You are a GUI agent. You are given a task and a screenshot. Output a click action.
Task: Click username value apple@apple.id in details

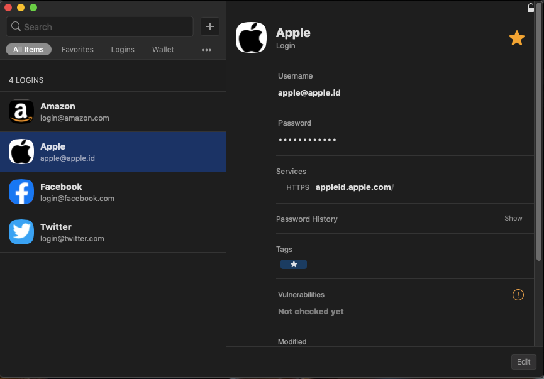click(x=309, y=93)
